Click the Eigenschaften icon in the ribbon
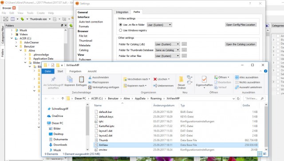Viewport: 284px width, 161px height. click(x=204, y=79)
